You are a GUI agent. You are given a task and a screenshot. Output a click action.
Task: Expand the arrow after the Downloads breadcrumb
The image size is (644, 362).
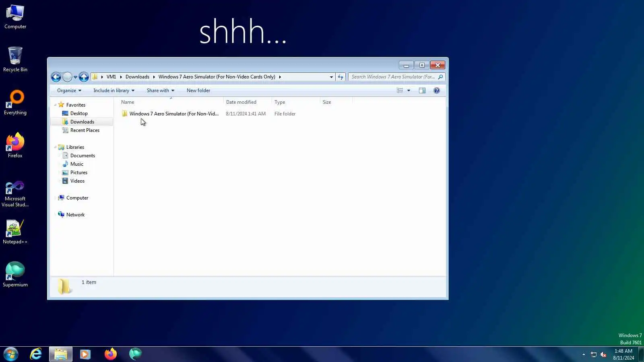pyautogui.click(x=154, y=77)
